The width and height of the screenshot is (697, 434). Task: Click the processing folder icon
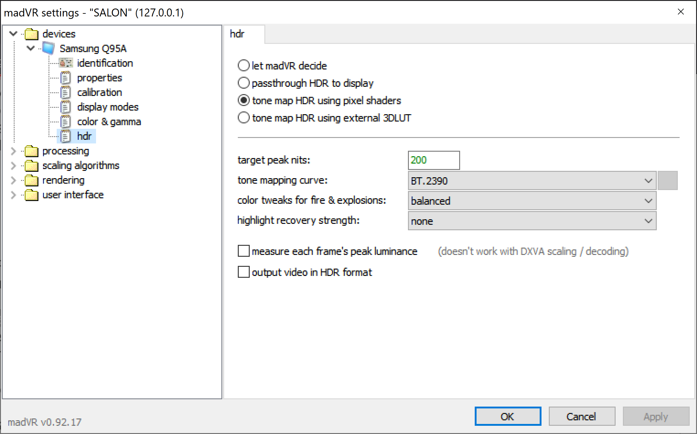click(31, 151)
